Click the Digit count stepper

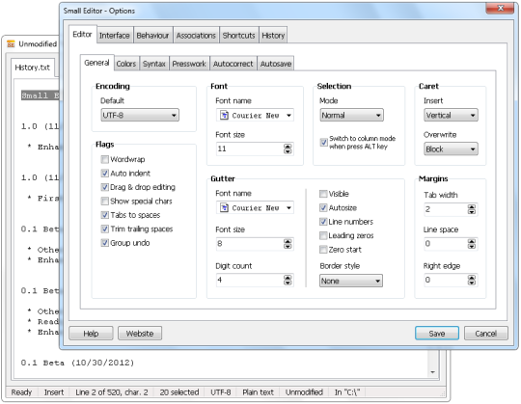point(288,280)
